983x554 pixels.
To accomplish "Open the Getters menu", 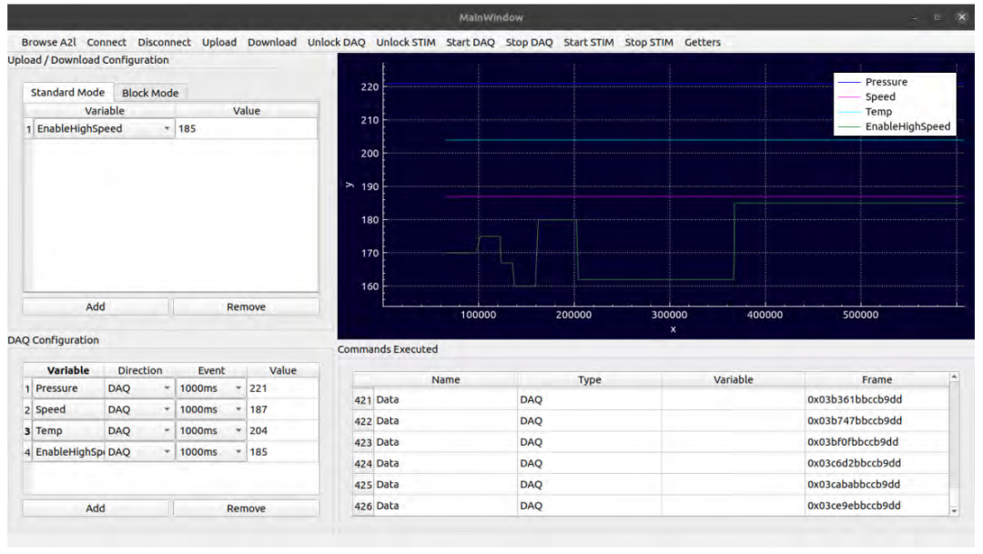I will pyautogui.click(x=702, y=42).
